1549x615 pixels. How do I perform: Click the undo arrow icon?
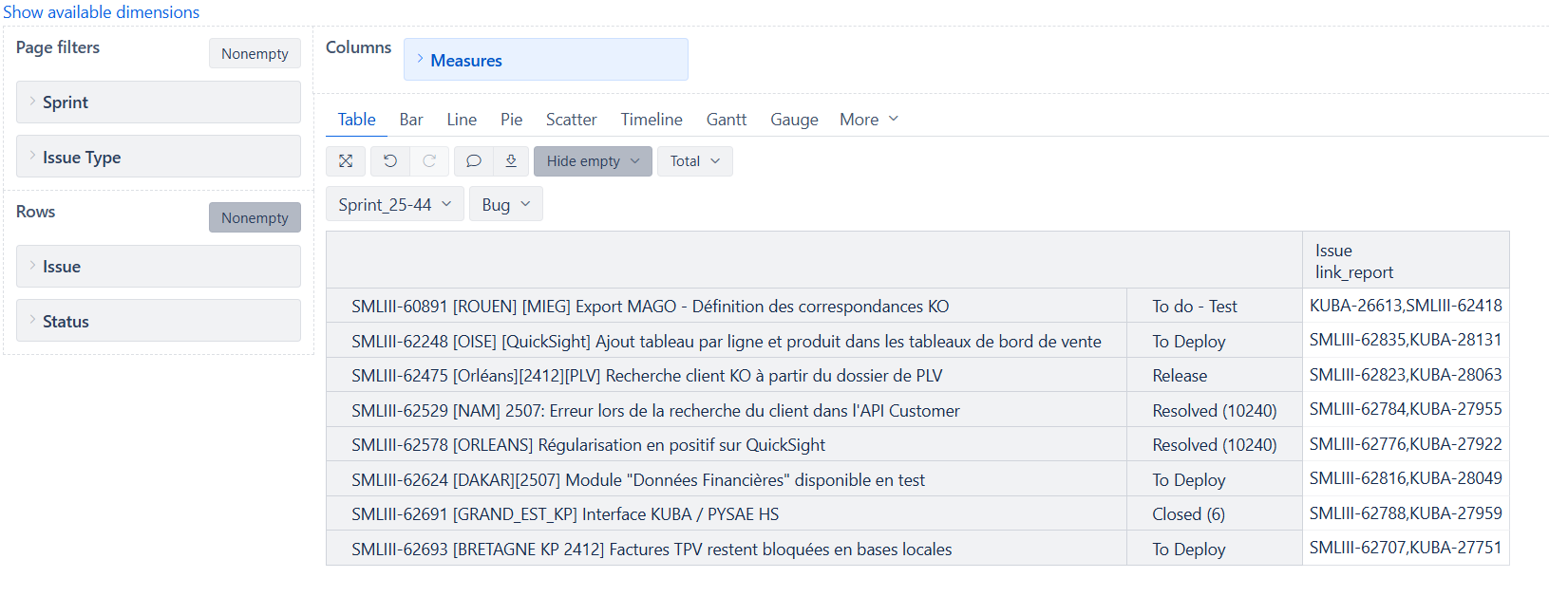pyautogui.click(x=390, y=161)
